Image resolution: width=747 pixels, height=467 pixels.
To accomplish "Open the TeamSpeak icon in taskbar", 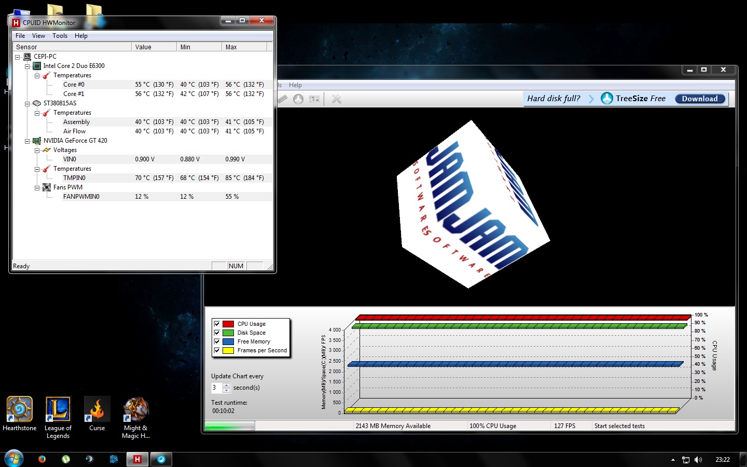I will (x=90, y=459).
